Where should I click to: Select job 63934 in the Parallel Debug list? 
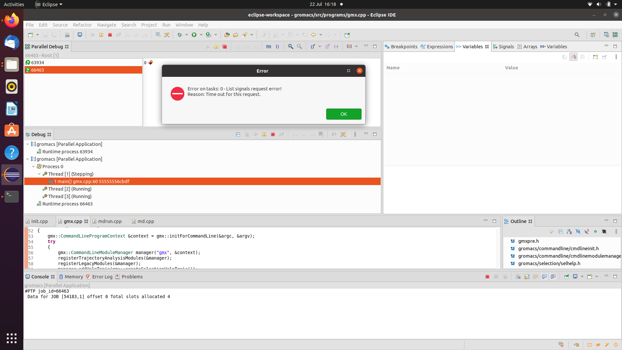tap(38, 63)
